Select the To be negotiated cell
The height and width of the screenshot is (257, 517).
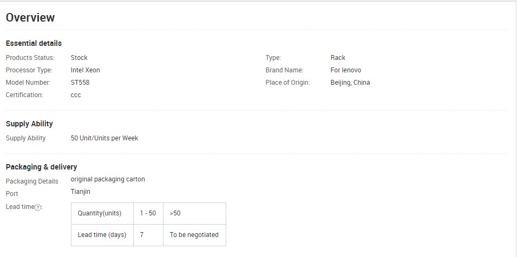pos(194,235)
